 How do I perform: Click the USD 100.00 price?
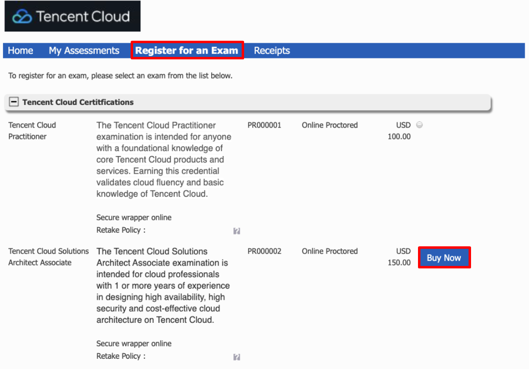pos(399,131)
